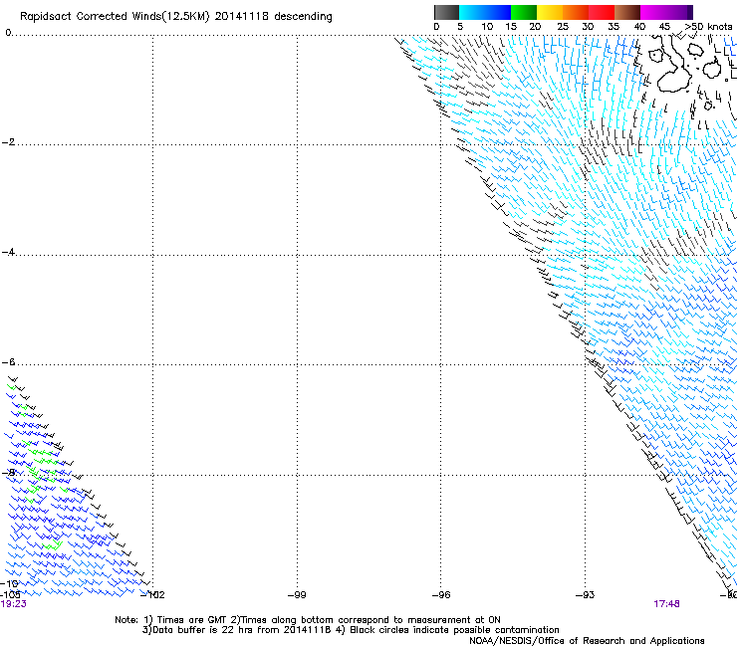The width and height of the screenshot is (737, 647).
Task: Click the purple '17:48' time stamp
Action: tap(666, 604)
